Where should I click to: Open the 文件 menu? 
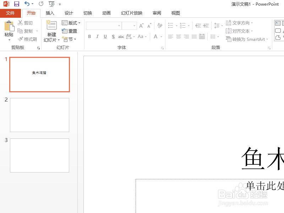[x=10, y=13]
